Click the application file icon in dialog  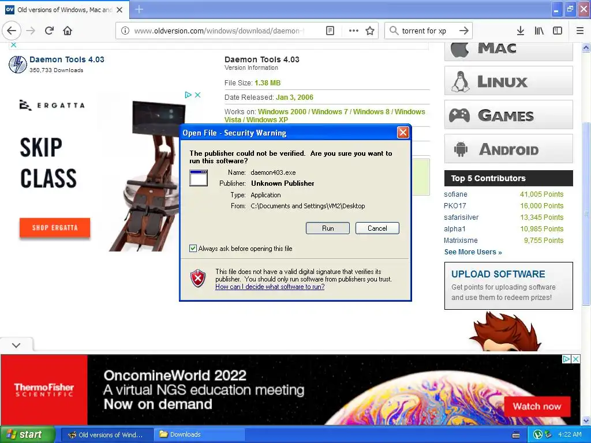tap(199, 178)
